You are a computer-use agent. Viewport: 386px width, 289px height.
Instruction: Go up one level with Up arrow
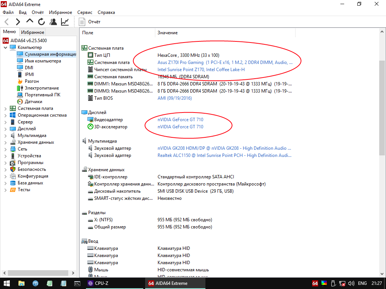(x=29, y=21)
